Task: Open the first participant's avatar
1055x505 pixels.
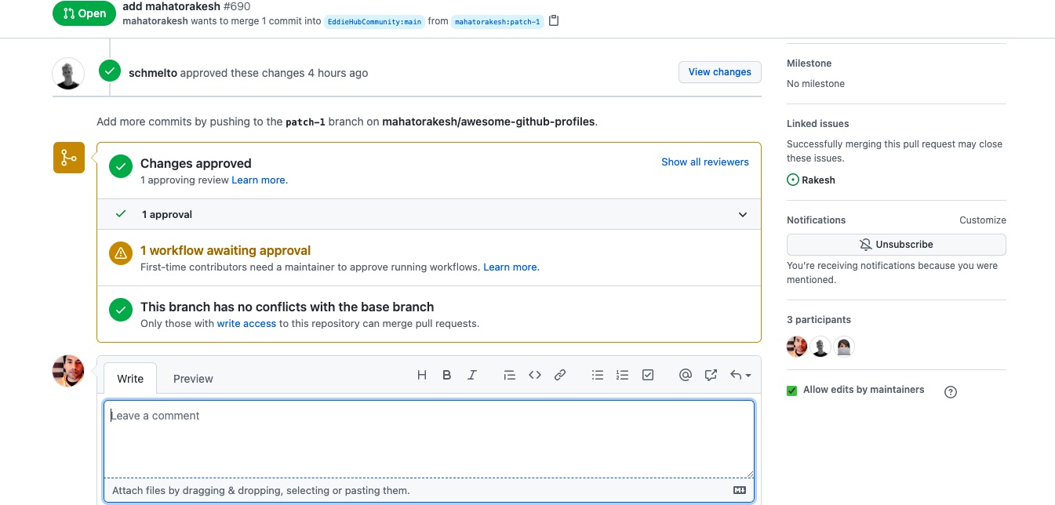Action: point(797,347)
